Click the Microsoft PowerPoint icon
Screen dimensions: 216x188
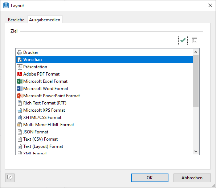[20, 96]
